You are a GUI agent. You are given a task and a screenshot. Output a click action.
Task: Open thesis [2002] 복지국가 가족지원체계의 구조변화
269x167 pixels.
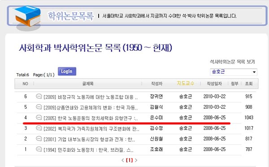click(x=91, y=129)
